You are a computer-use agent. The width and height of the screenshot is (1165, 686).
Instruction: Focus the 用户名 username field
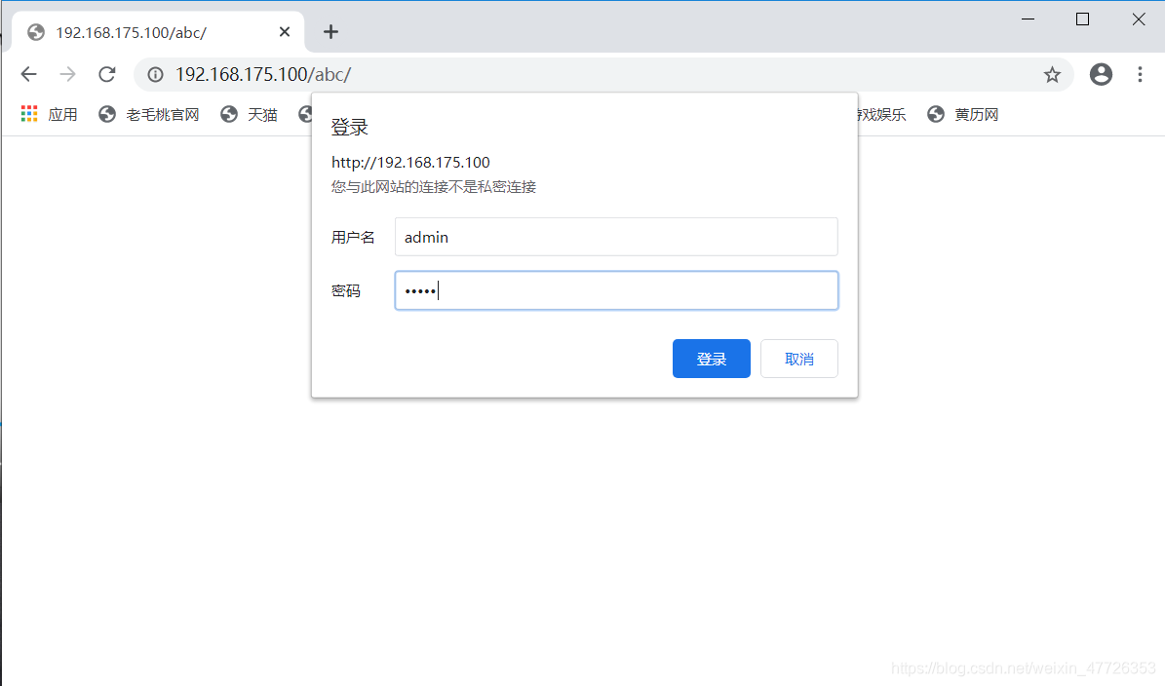point(616,237)
